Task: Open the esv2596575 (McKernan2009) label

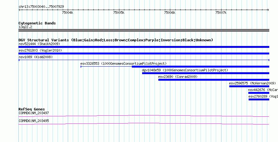Action: [x=252, y=83]
